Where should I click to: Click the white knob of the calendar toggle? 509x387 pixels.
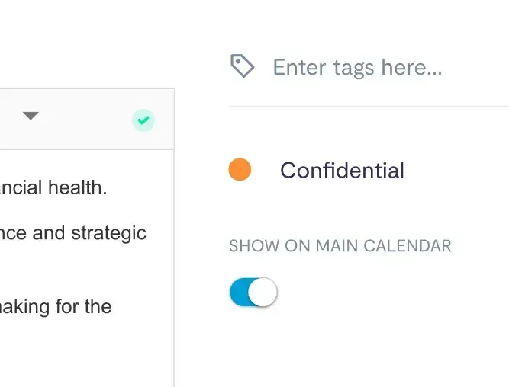click(x=263, y=293)
